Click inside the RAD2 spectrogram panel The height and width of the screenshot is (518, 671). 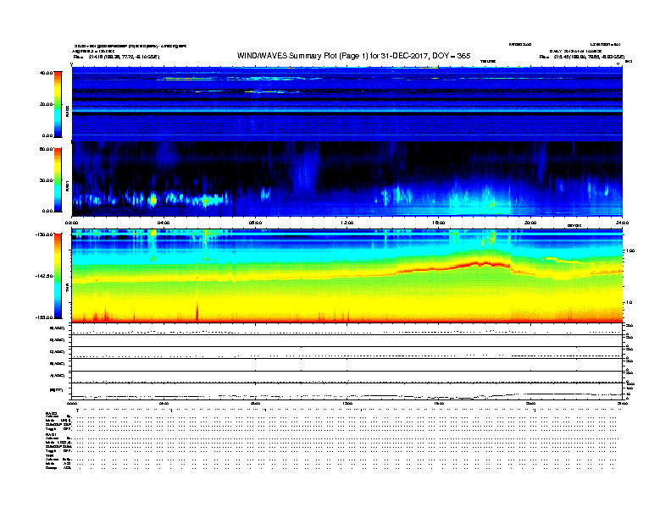[x=347, y=103]
